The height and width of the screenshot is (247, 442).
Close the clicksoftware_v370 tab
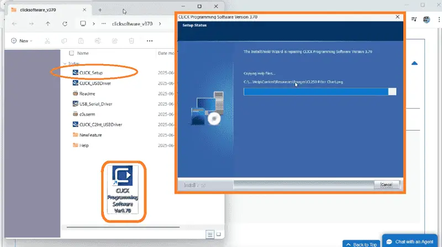85,10
